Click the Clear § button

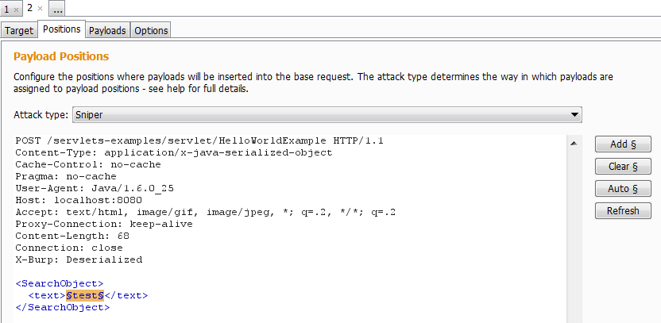[623, 167]
